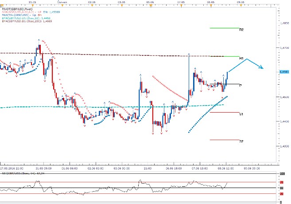
Task: Click the S2 support level label
Action: pos(241,141)
